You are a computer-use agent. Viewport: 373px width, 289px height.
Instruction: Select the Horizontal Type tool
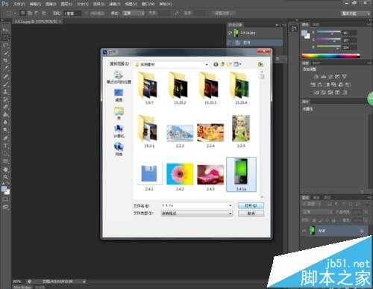5,146
